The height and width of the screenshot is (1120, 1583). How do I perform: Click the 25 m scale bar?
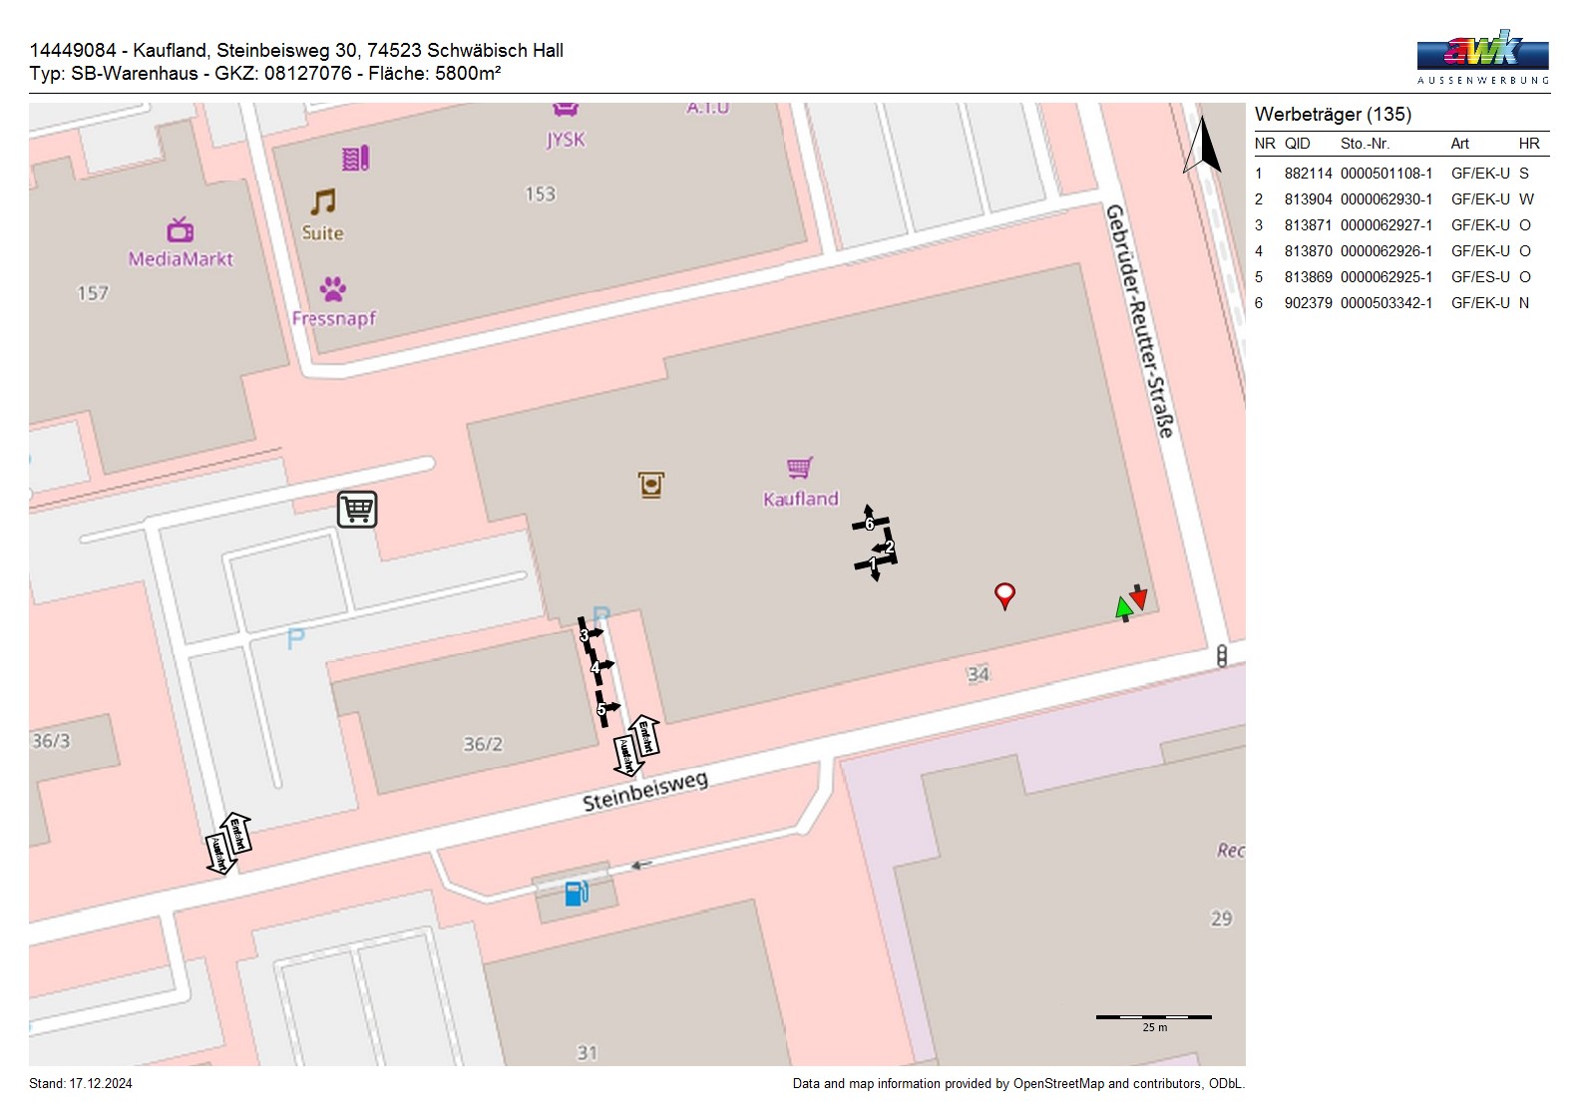tap(1154, 1018)
